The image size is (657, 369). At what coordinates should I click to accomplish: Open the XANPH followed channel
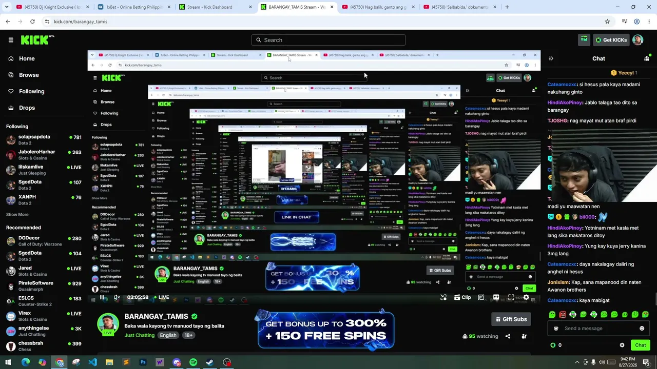point(44,200)
